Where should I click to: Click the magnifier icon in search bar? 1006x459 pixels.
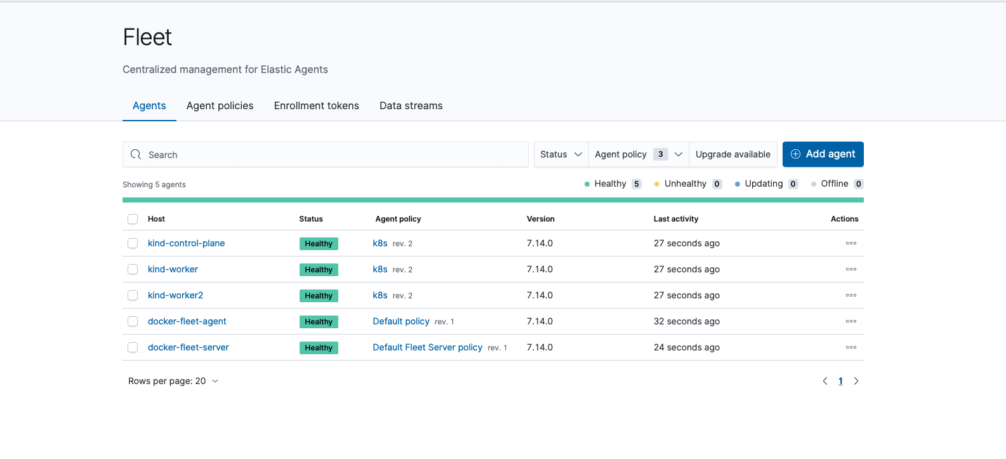(136, 154)
